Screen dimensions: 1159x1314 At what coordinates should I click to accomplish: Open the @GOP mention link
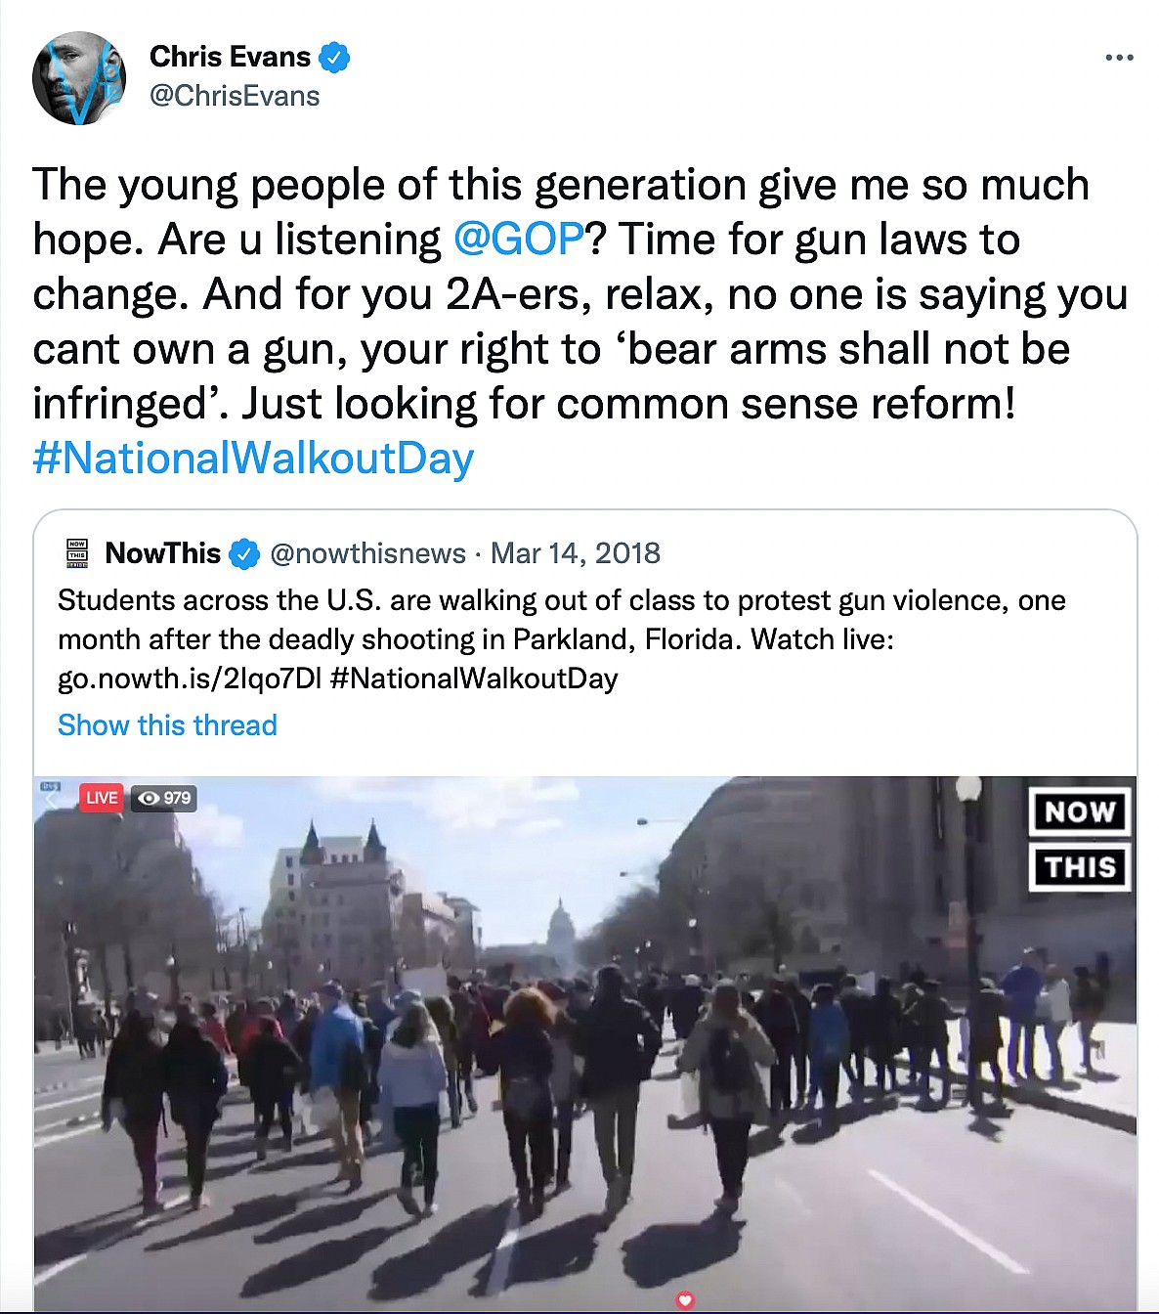click(x=518, y=240)
